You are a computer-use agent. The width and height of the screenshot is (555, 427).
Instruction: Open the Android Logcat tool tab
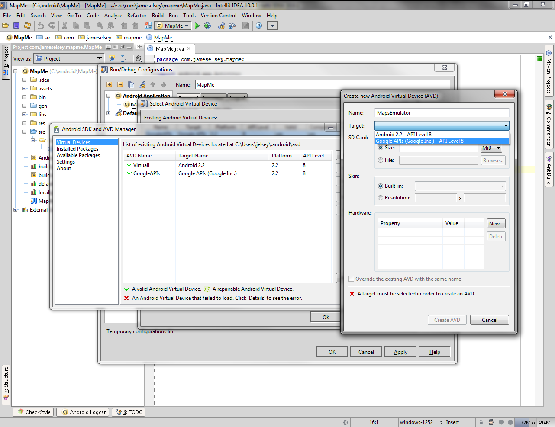tap(83, 412)
